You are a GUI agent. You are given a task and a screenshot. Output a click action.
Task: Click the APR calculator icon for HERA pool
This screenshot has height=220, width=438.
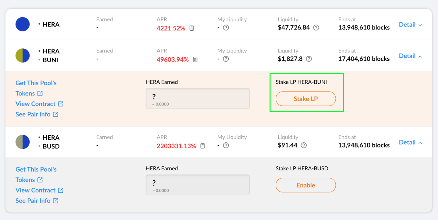click(x=192, y=28)
